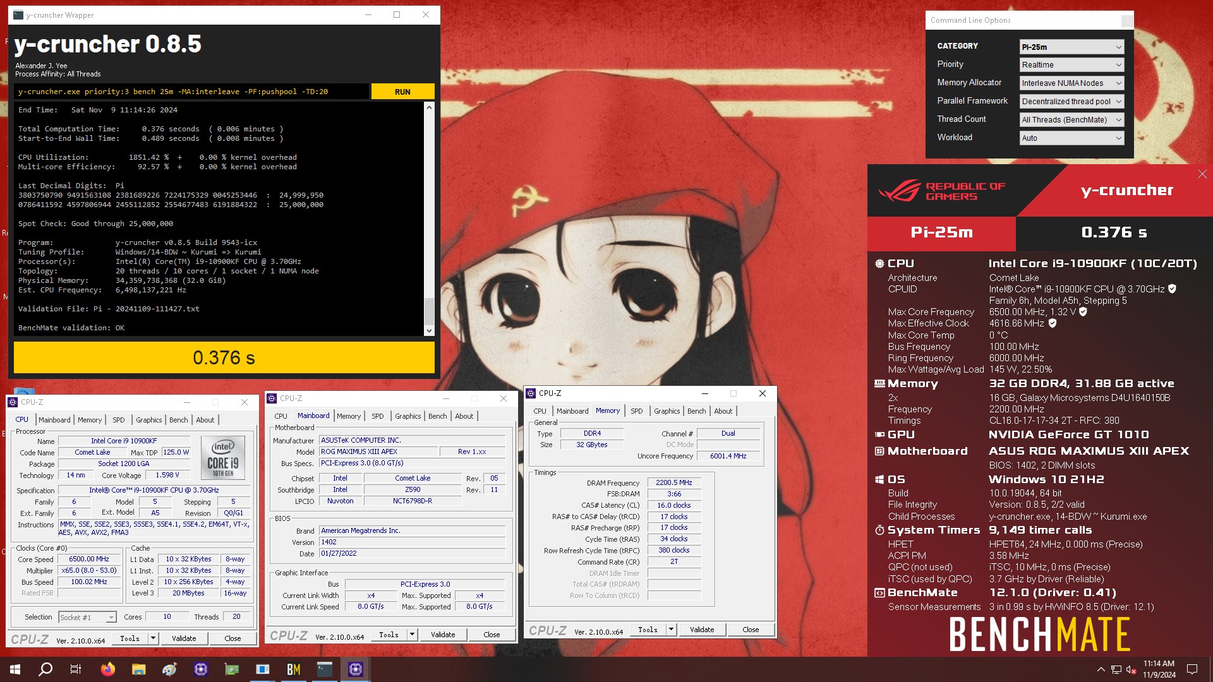
Task: Click title icon of CPU-Z Memory window
Action: (531, 393)
